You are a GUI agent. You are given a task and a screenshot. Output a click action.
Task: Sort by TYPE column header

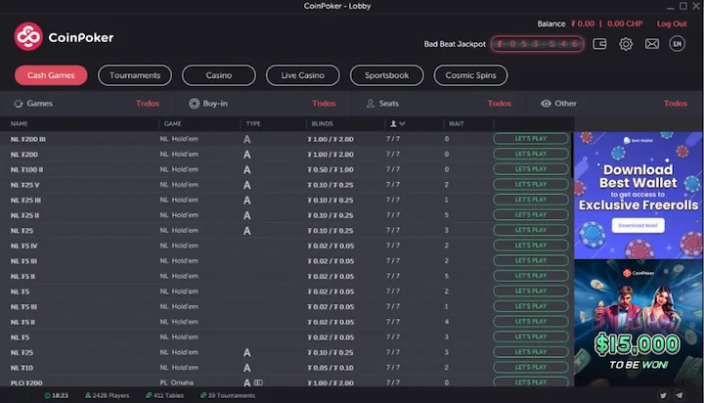(253, 123)
